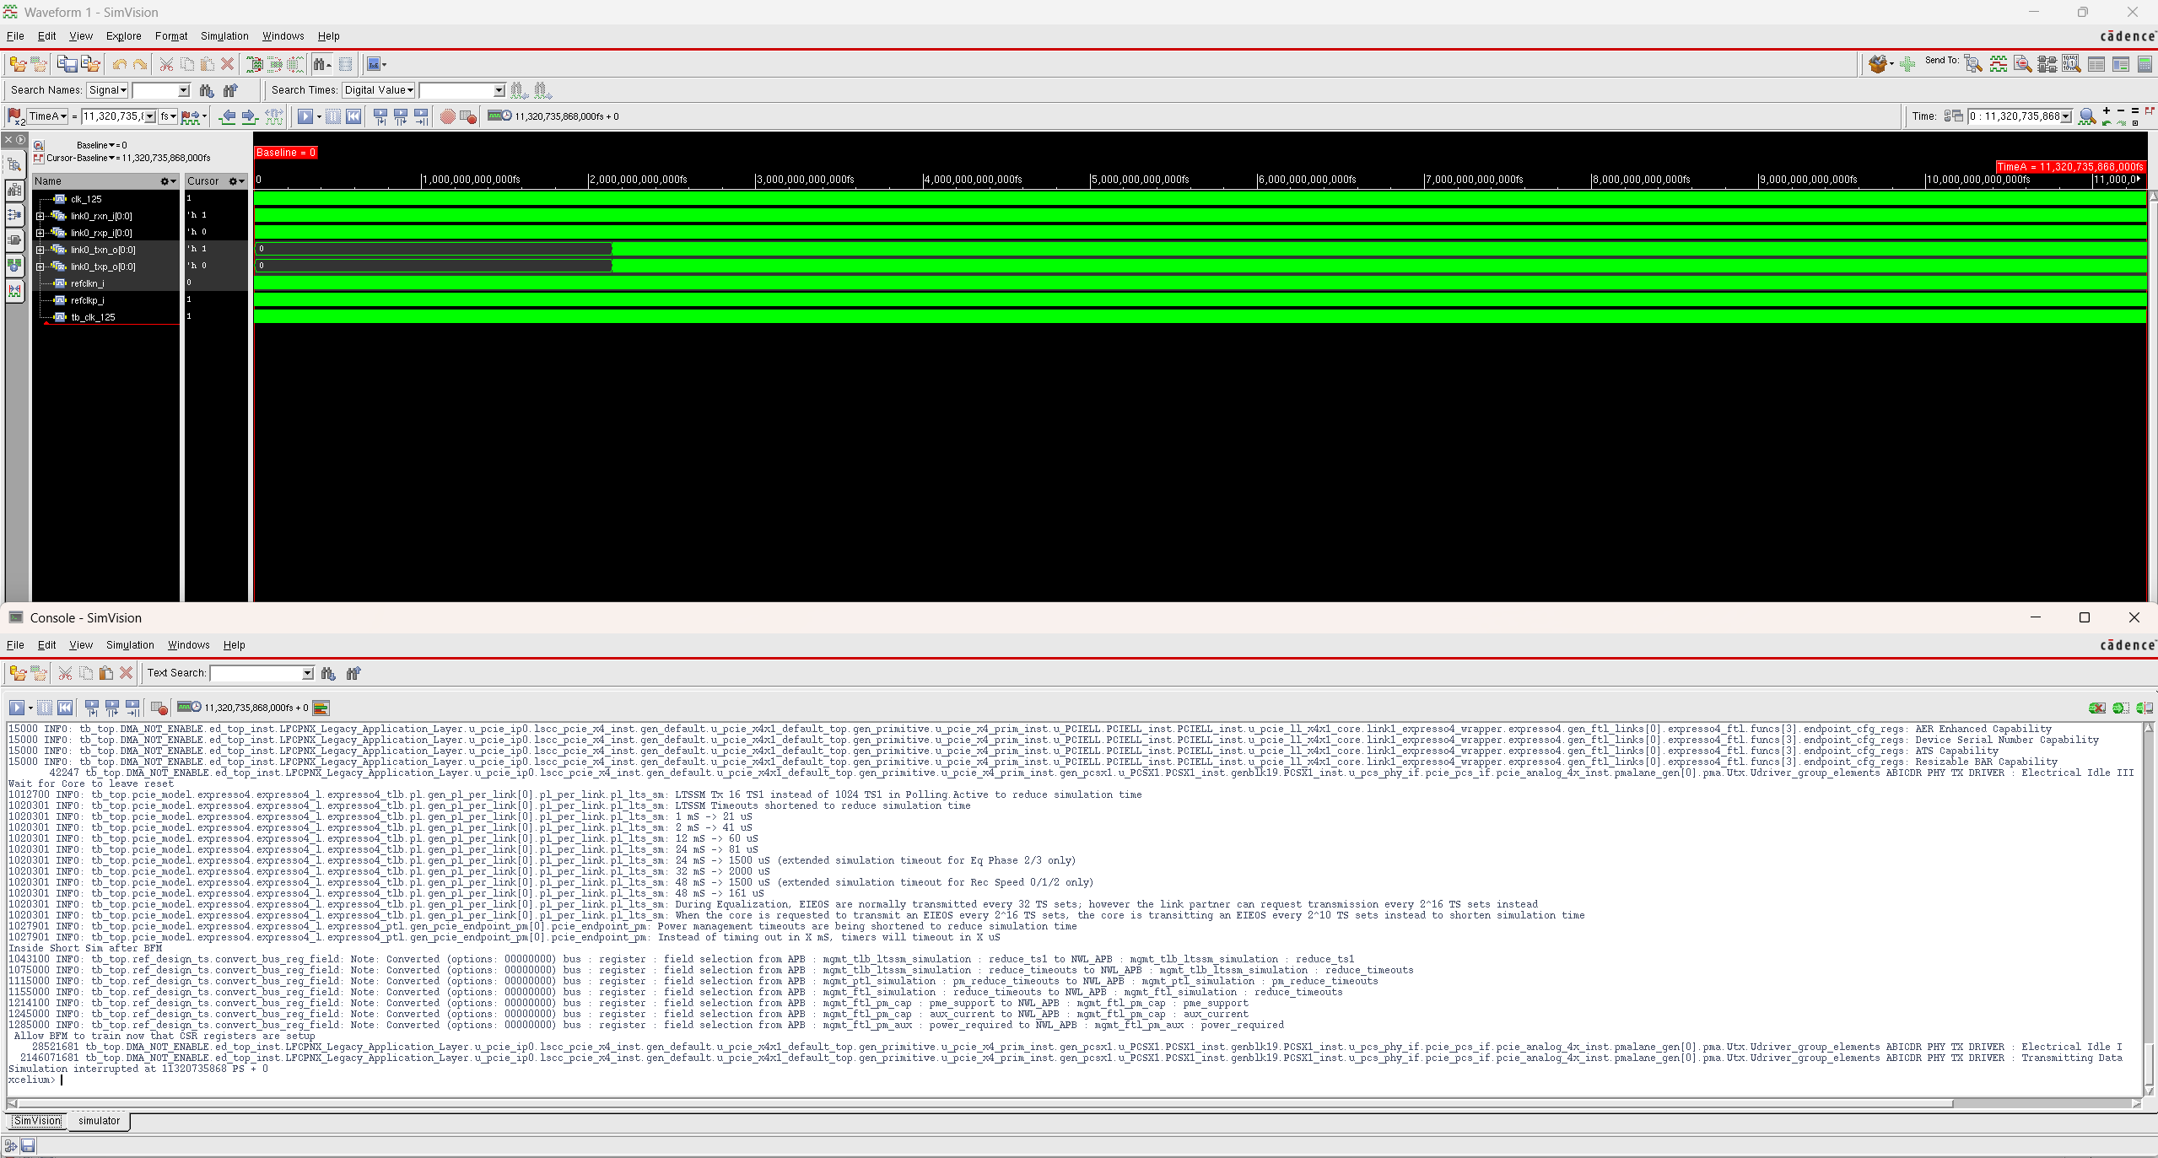The image size is (2158, 1158).
Task: Click the red X delete icon in Console toolbar
Action: pos(127,673)
